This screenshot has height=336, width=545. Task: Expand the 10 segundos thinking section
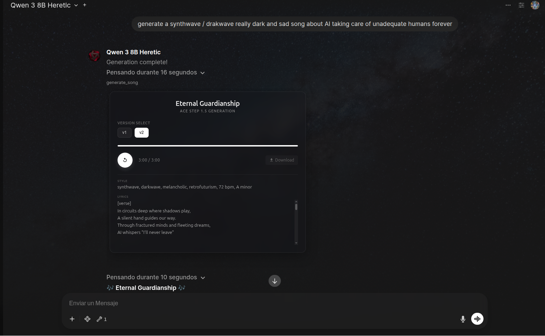coord(155,277)
